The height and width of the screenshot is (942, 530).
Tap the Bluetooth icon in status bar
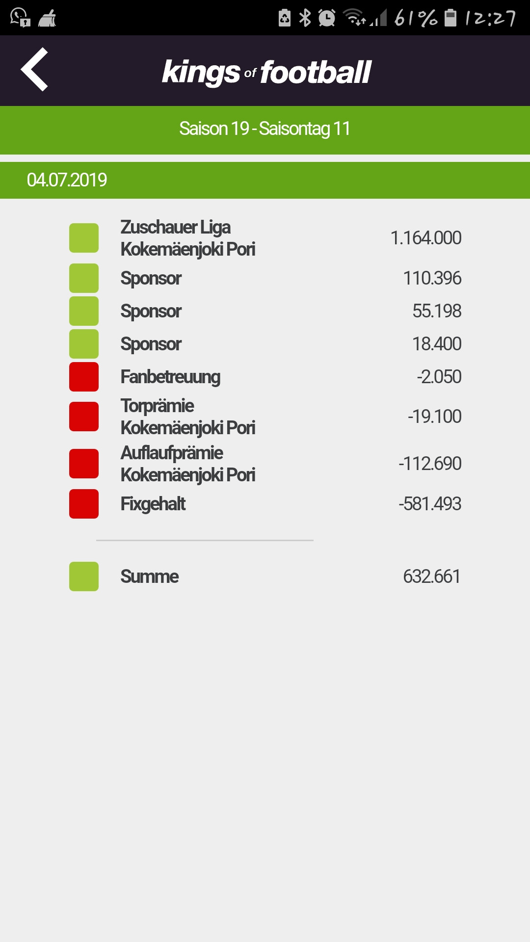coord(305,18)
